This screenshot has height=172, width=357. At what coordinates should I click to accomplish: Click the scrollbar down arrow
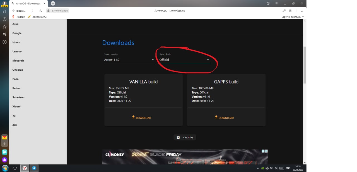coord(305,163)
